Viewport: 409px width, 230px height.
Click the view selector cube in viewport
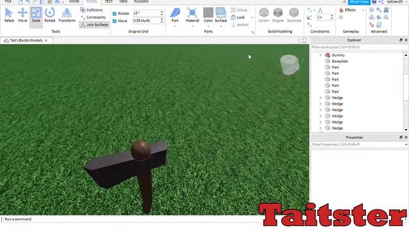click(x=289, y=65)
